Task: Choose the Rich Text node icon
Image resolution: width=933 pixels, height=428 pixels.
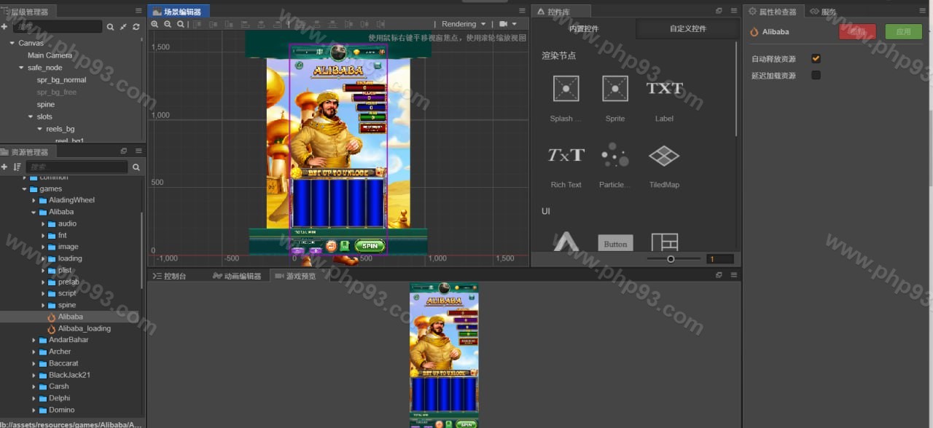Action: [566, 155]
